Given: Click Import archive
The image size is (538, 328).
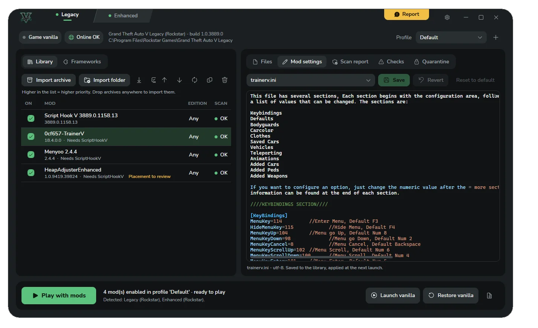Looking at the screenshot, I should coord(49,80).
